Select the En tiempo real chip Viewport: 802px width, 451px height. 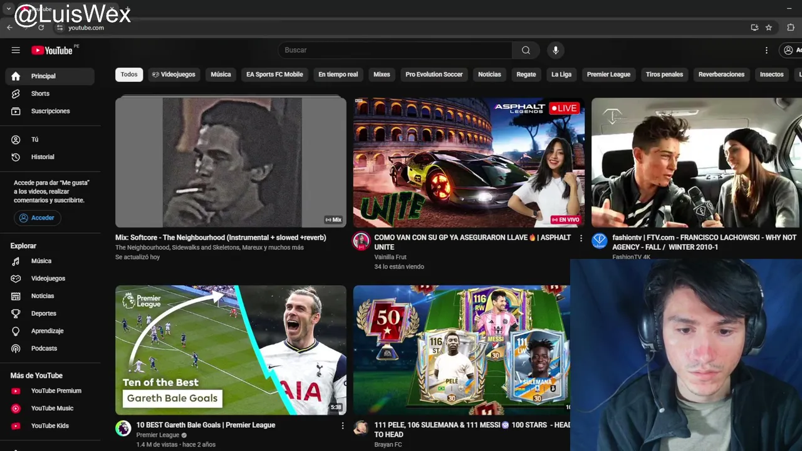pyautogui.click(x=338, y=75)
